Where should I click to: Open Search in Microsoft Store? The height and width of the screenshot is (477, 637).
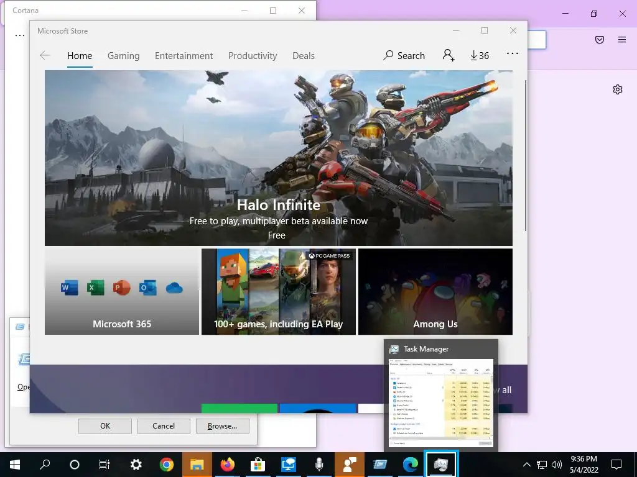(404, 55)
